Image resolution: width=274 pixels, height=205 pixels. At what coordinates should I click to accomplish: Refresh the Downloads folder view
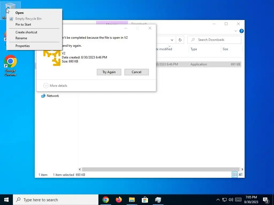point(180,40)
